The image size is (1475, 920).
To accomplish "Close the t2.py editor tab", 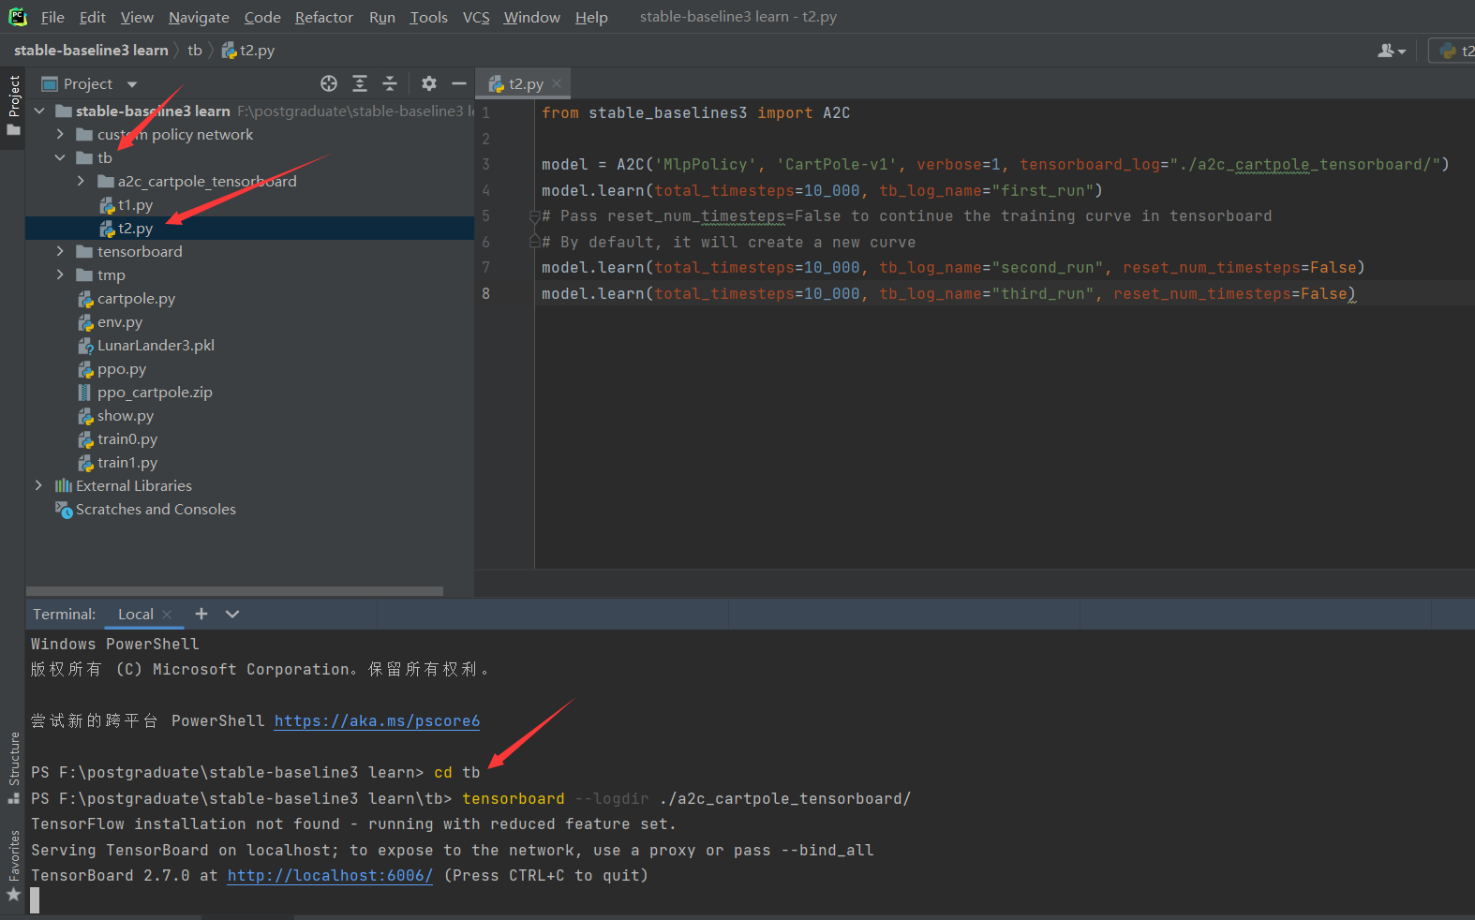I will [557, 83].
